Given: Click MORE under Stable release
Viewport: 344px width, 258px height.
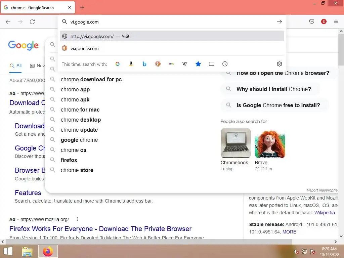Looking at the screenshot, I should tap(289, 232).
